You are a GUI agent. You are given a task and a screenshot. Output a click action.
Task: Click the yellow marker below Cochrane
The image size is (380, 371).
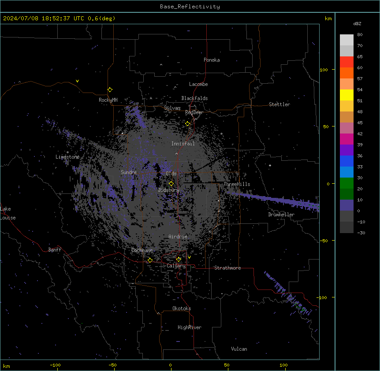click(x=150, y=260)
